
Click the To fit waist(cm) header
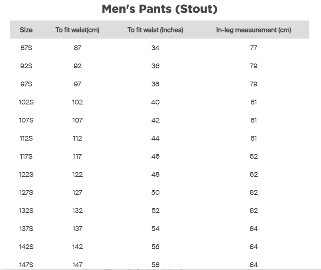(x=78, y=30)
